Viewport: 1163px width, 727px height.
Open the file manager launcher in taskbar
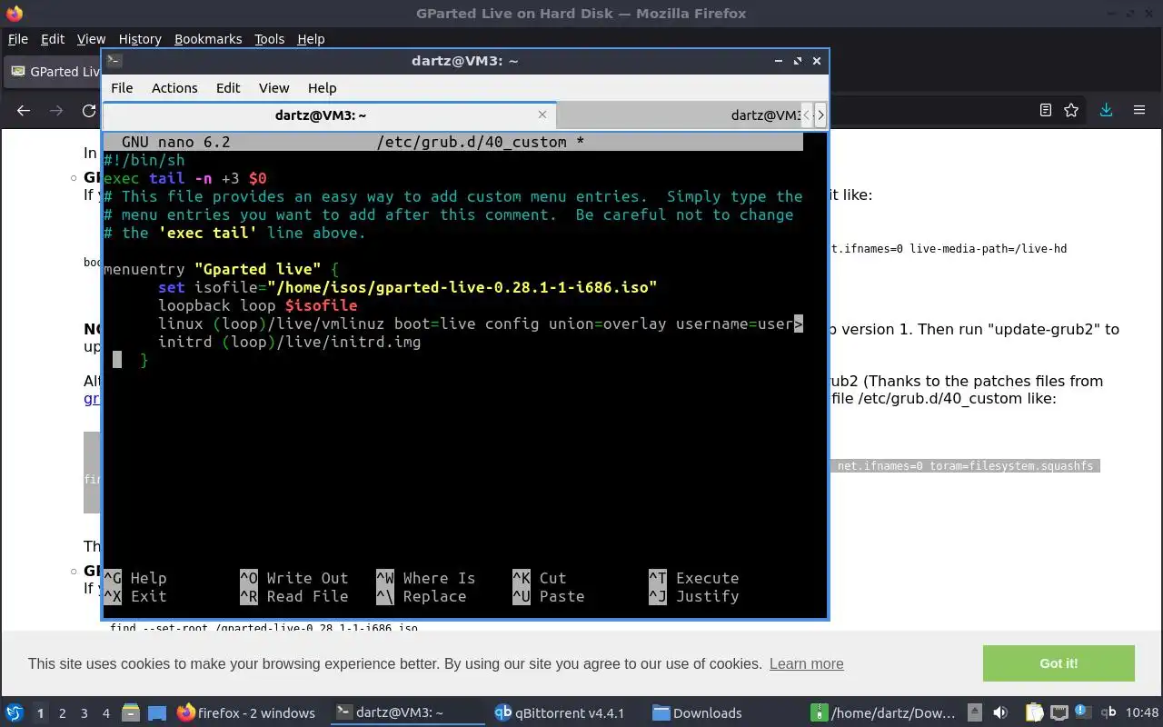130,712
